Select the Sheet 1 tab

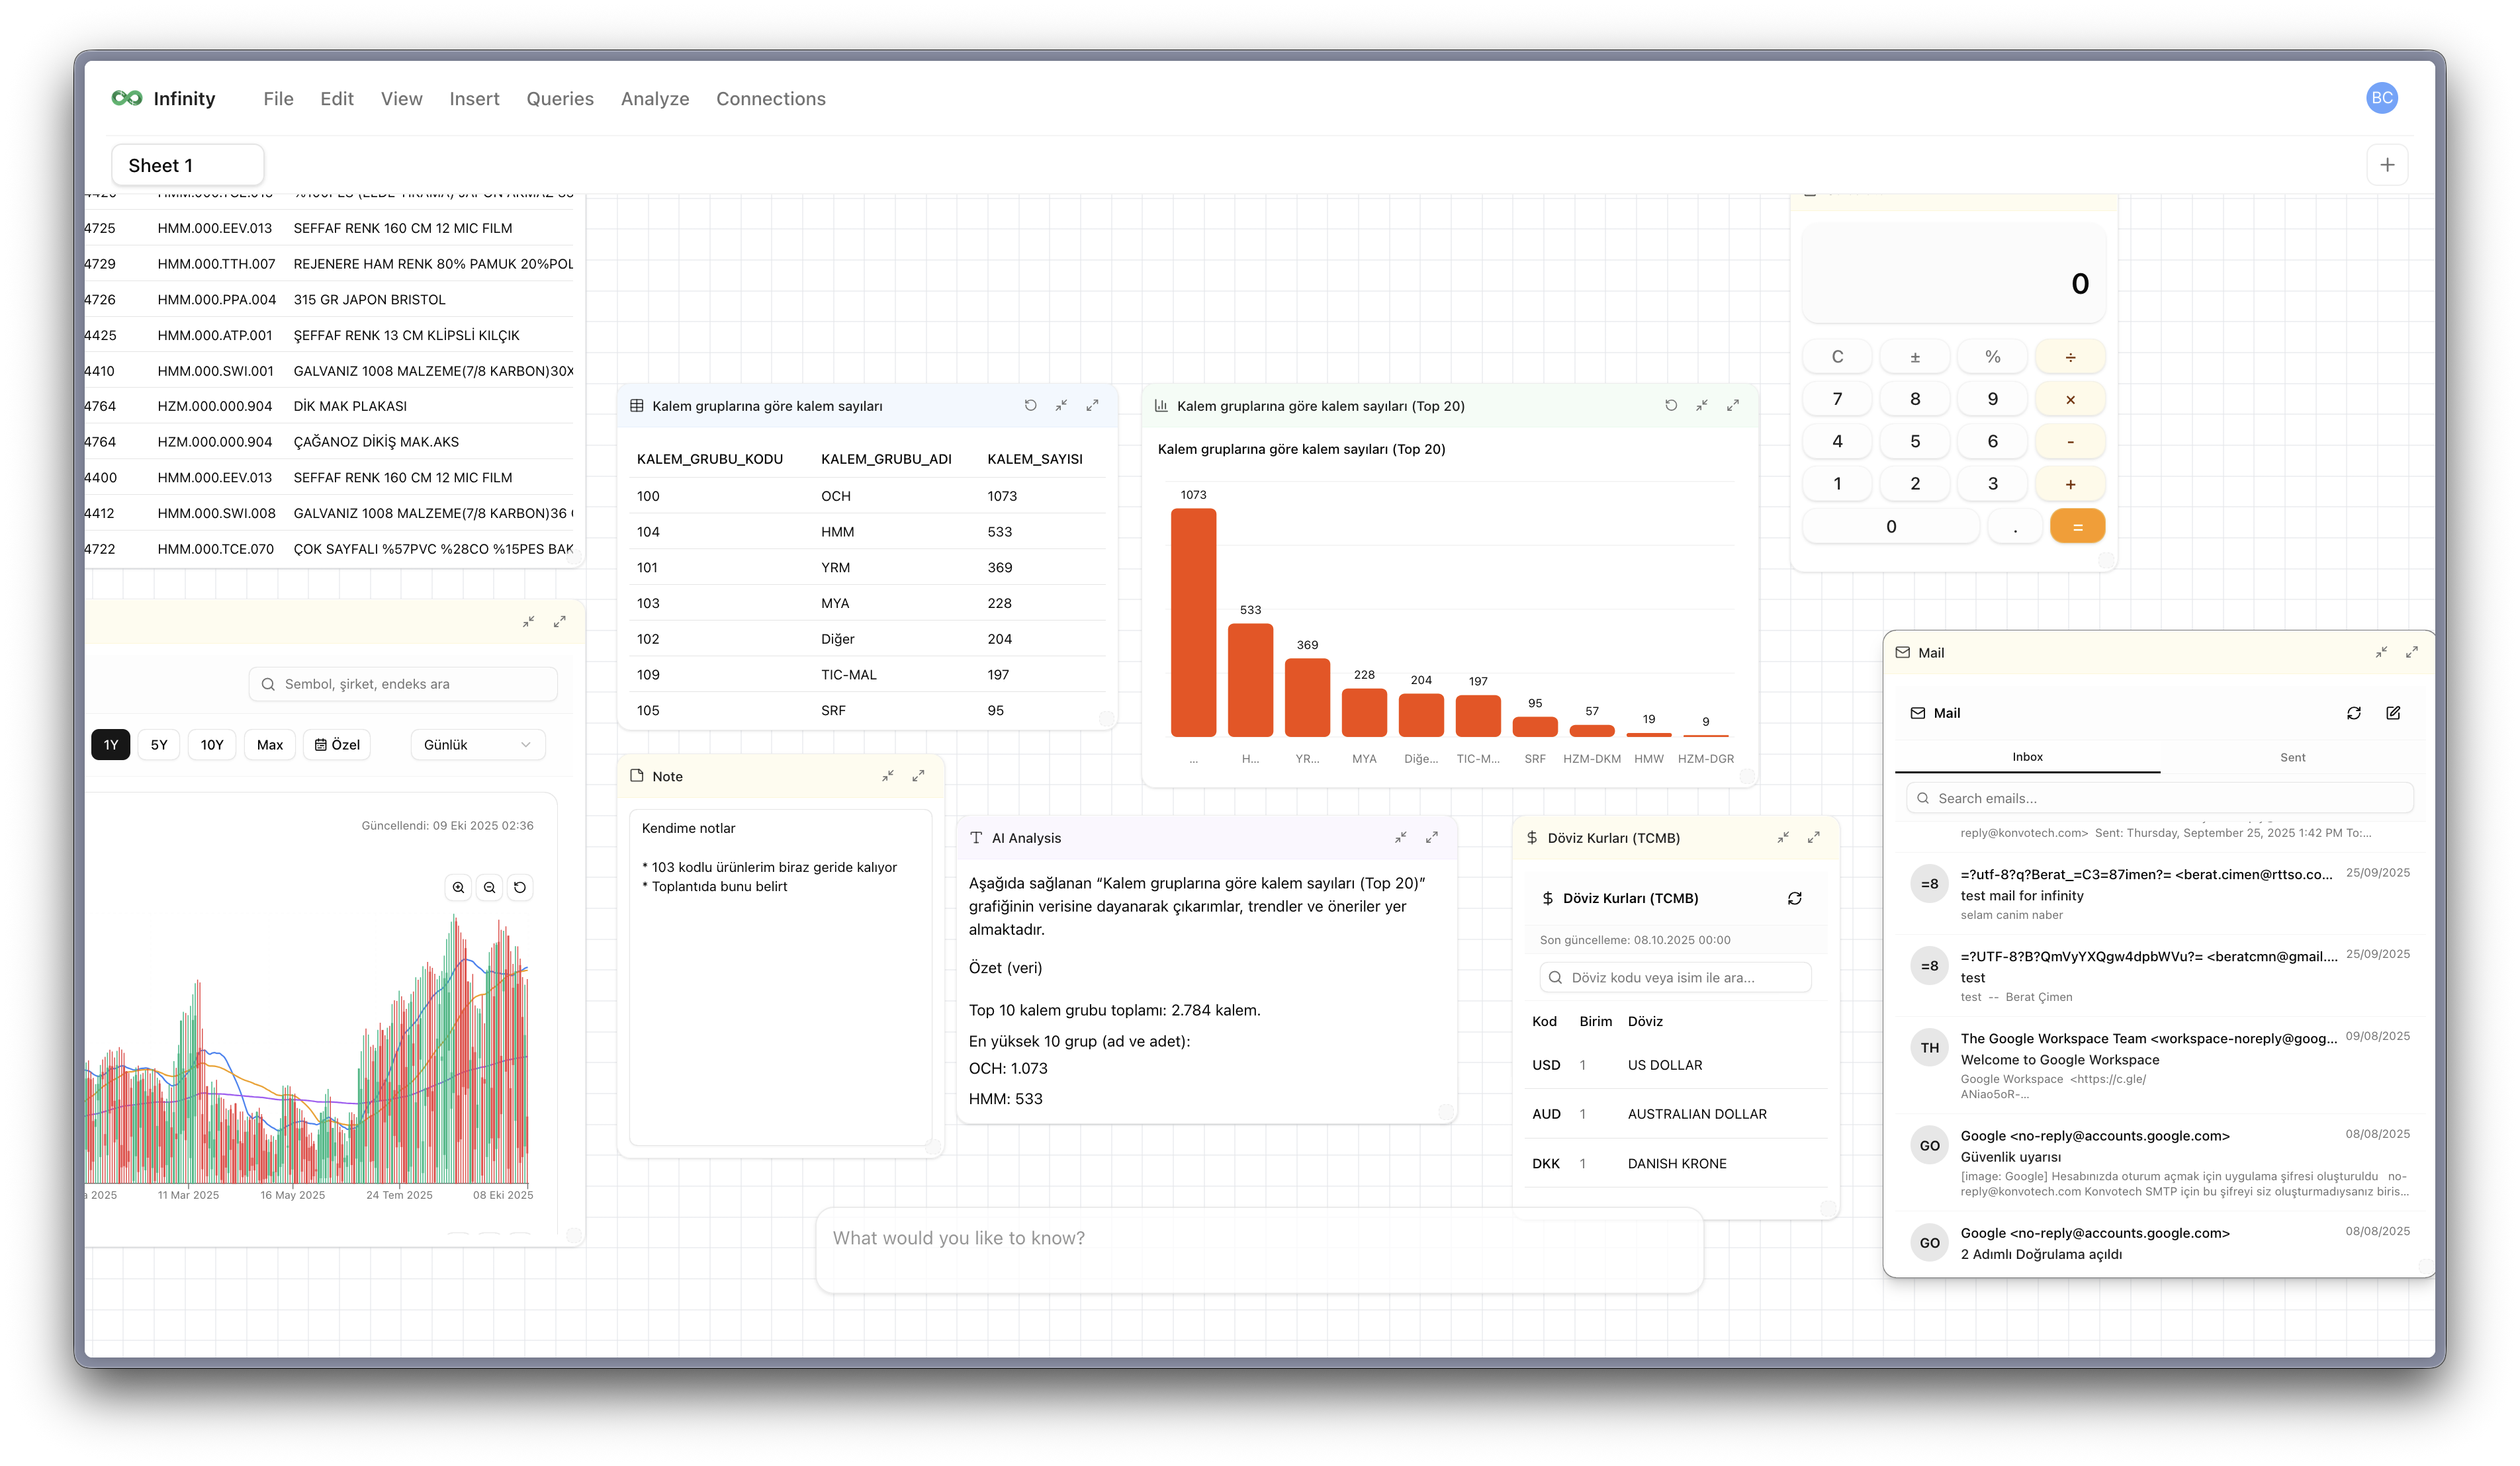[x=188, y=165]
